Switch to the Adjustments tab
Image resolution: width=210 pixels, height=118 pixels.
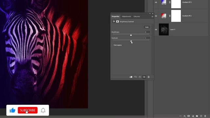coord(126,16)
